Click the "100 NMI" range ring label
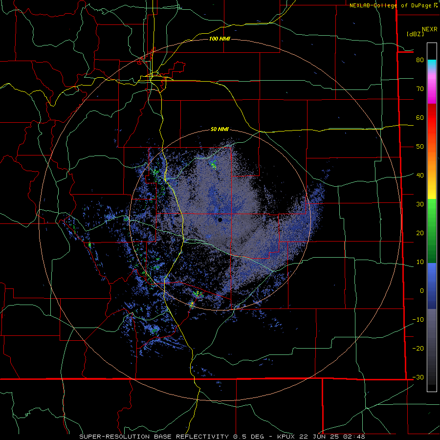The image size is (440, 440). coord(220,39)
